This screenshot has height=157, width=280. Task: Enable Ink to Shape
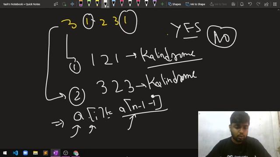pos(196,4)
